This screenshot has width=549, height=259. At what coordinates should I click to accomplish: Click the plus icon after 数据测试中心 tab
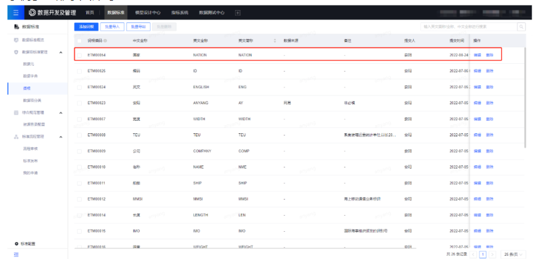tap(238, 12)
